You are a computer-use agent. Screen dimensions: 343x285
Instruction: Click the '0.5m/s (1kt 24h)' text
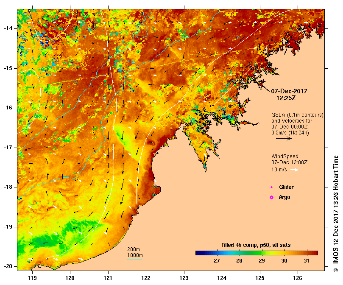(290, 133)
